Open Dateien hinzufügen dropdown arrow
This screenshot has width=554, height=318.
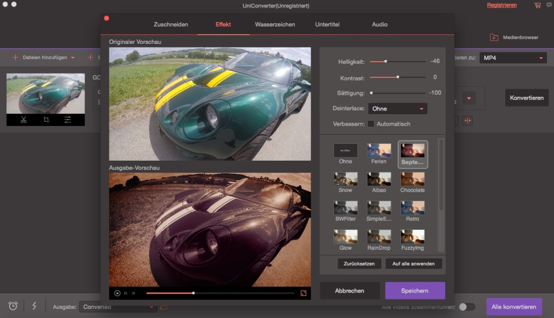pos(72,58)
